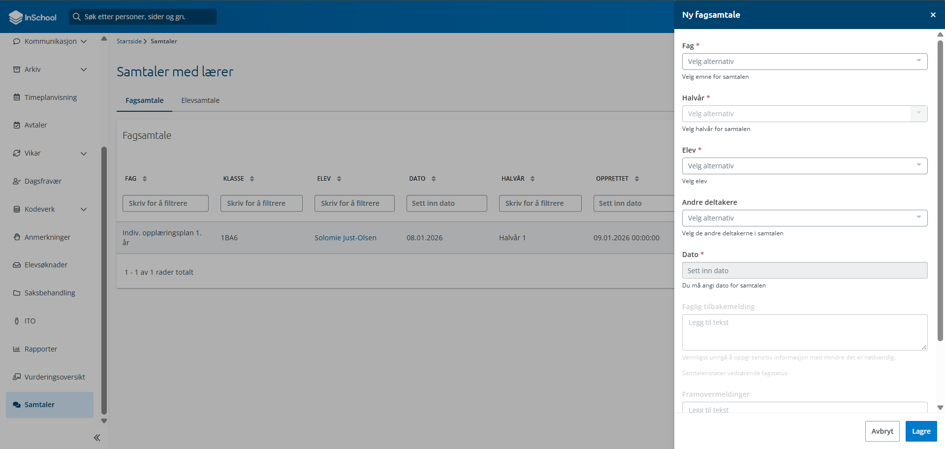Click the Rapporter bar chart icon
This screenshot has height=449, width=945.
pos(17,349)
